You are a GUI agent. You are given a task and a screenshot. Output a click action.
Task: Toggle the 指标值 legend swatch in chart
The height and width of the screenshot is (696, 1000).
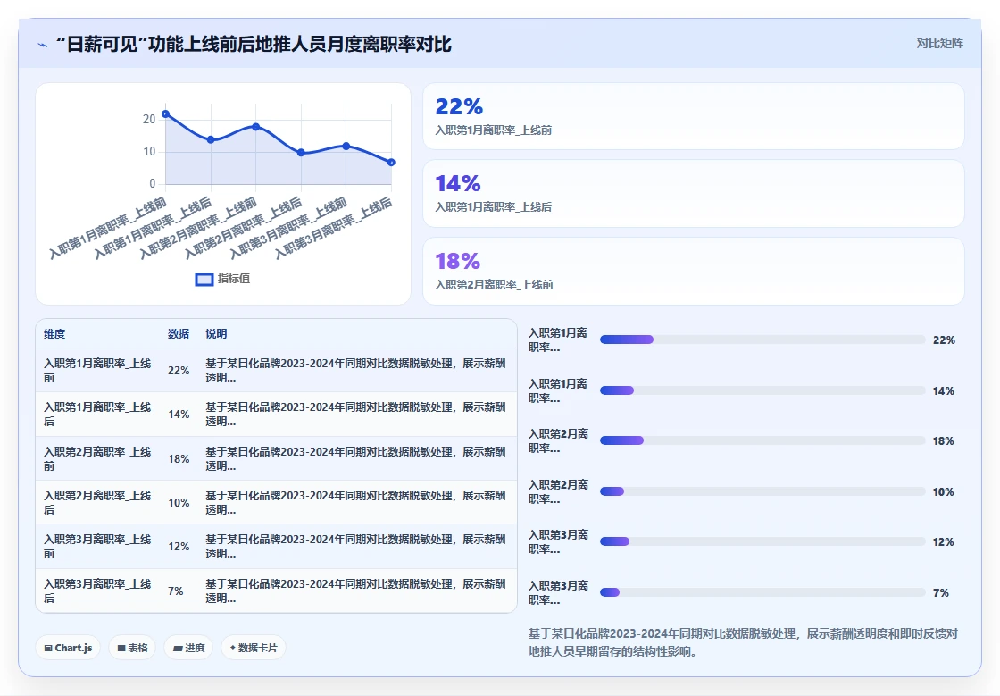tap(204, 279)
